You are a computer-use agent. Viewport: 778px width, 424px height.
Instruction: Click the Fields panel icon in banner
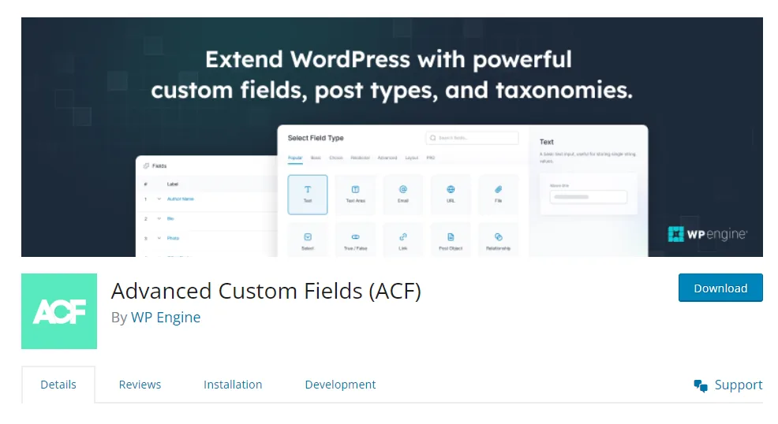coord(146,166)
